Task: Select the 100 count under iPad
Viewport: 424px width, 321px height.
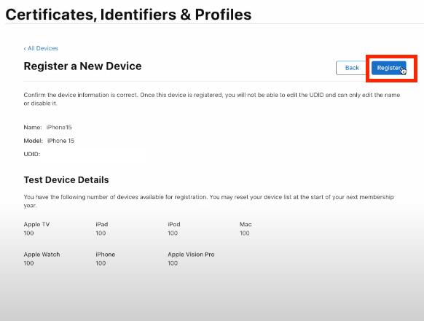Action: 101,233
